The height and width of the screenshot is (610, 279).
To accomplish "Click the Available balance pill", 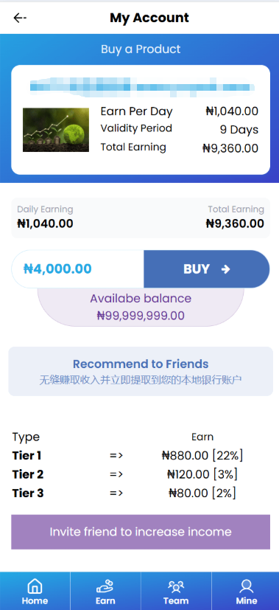I will (x=141, y=307).
